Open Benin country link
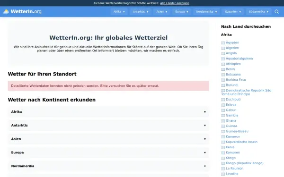This screenshot has height=177, width=284. point(228,69)
